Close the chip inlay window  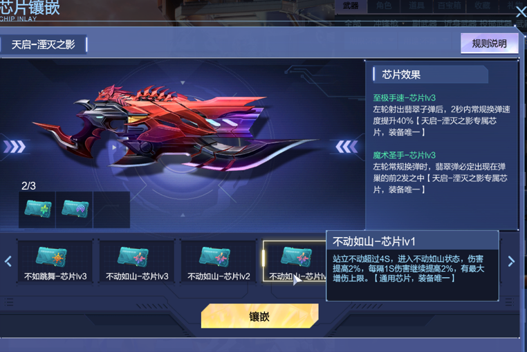(521, 12)
